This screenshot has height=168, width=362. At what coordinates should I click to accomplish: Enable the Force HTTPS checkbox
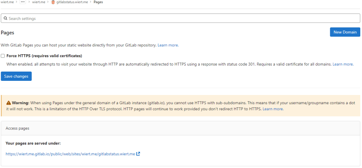pyautogui.click(x=3, y=56)
